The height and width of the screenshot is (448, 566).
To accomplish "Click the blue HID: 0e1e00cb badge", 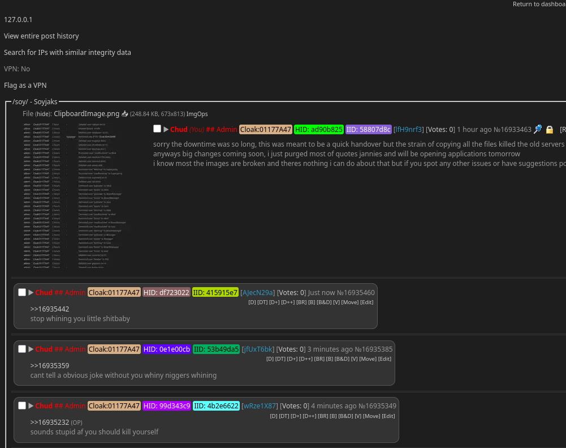I will [167, 349].
